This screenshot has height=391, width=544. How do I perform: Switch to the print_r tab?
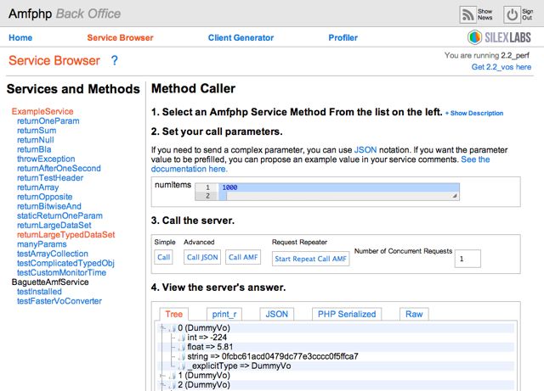tap(224, 314)
